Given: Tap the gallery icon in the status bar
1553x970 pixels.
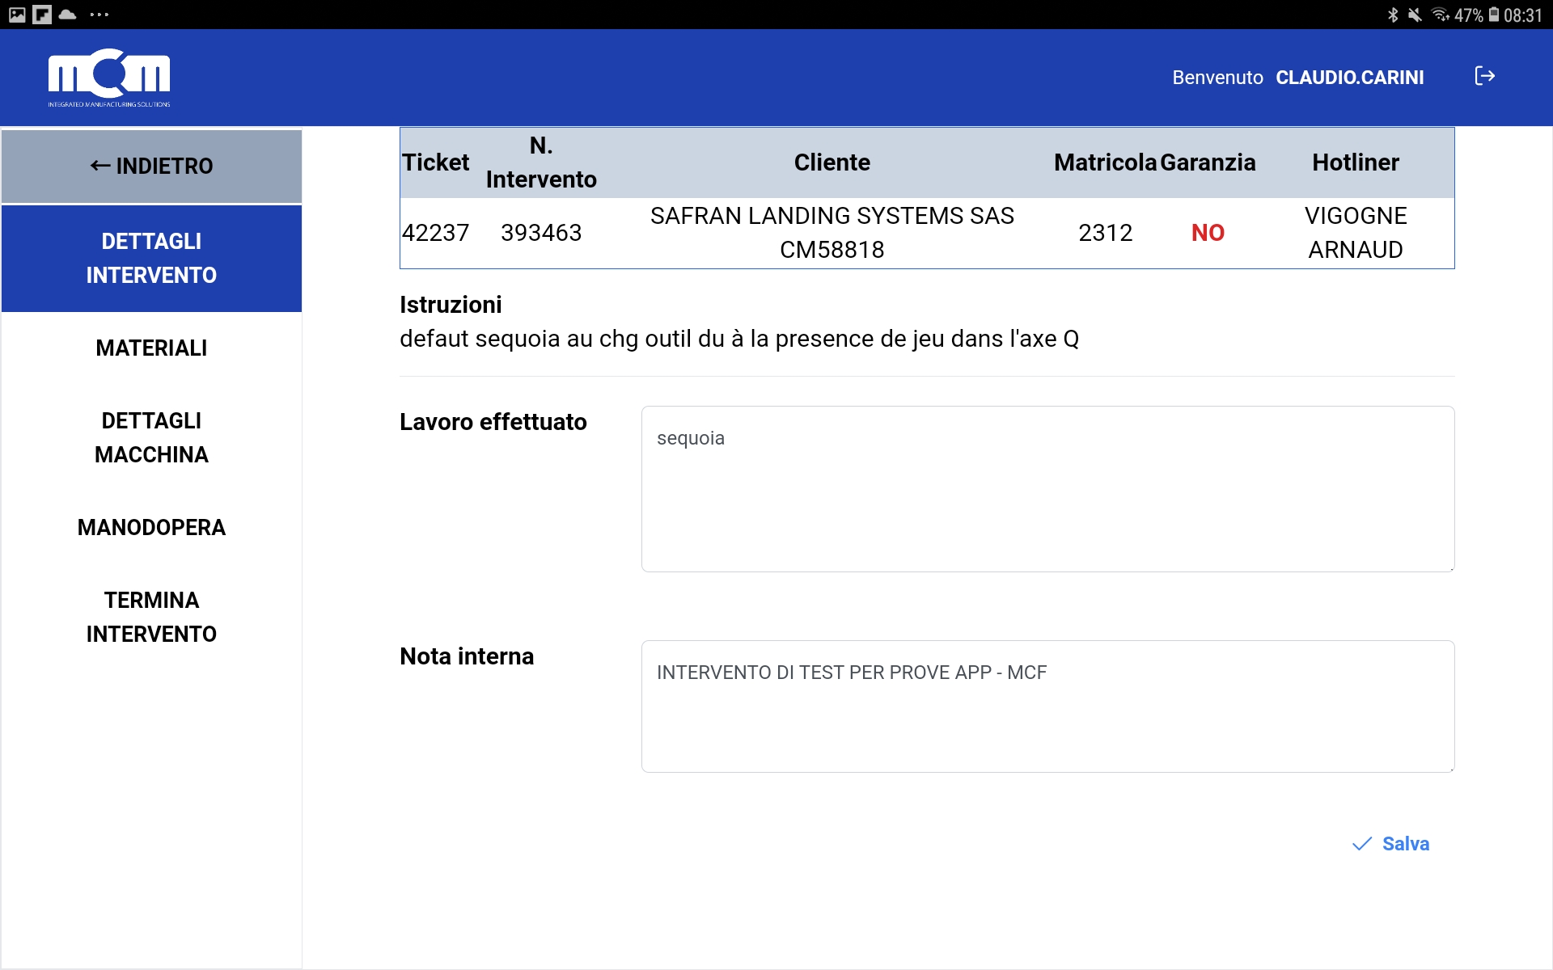Looking at the screenshot, I should coord(17,15).
